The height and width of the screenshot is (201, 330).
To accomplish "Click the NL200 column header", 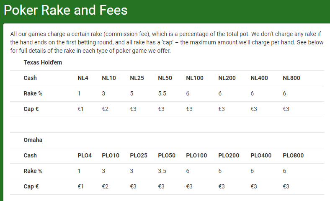I will coord(227,78).
